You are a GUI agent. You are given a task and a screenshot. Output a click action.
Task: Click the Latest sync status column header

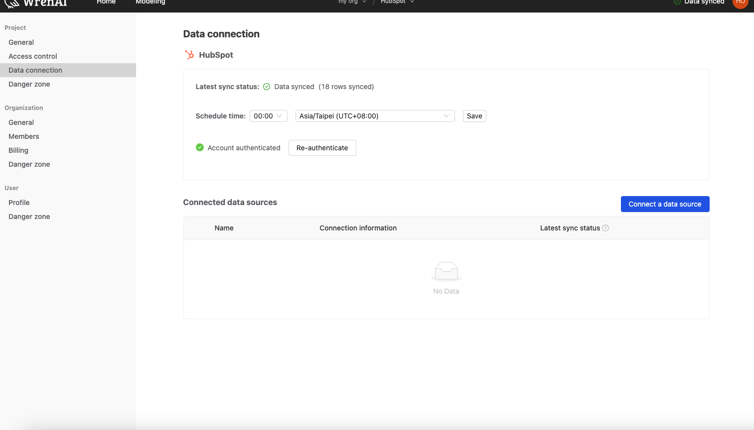point(570,228)
